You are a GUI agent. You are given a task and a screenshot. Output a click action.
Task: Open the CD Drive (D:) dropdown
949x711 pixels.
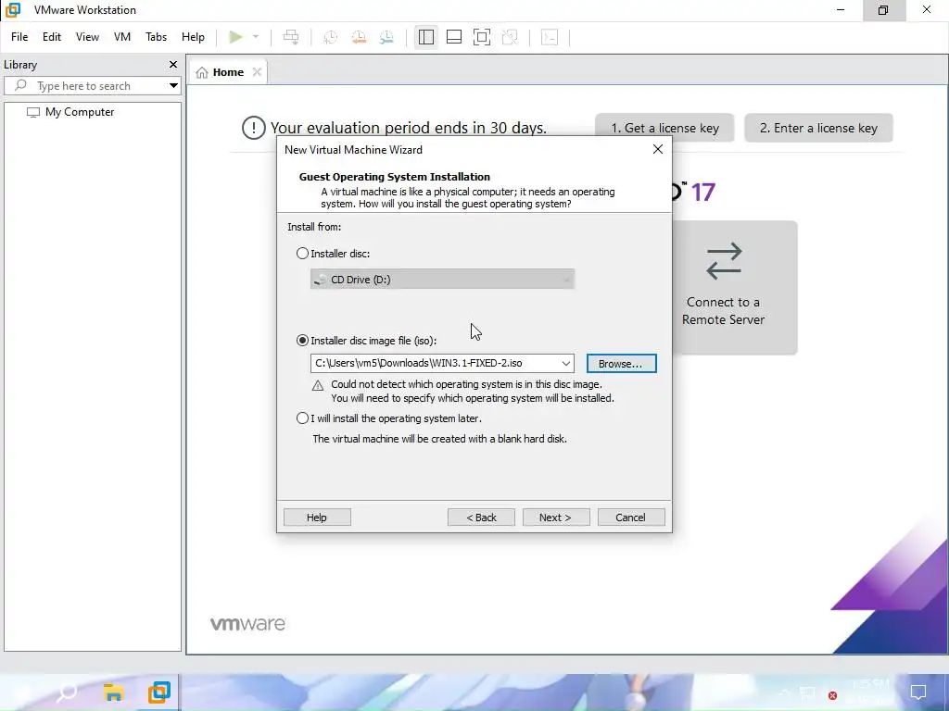(442, 280)
